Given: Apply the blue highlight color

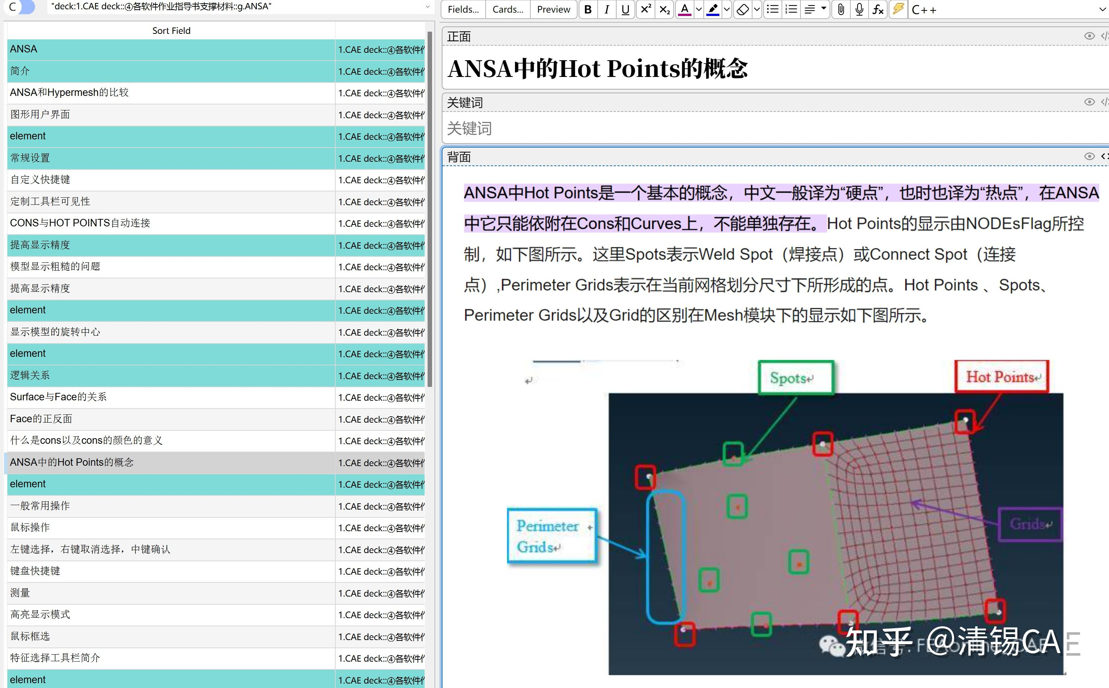Looking at the screenshot, I should pyautogui.click(x=713, y=10).
